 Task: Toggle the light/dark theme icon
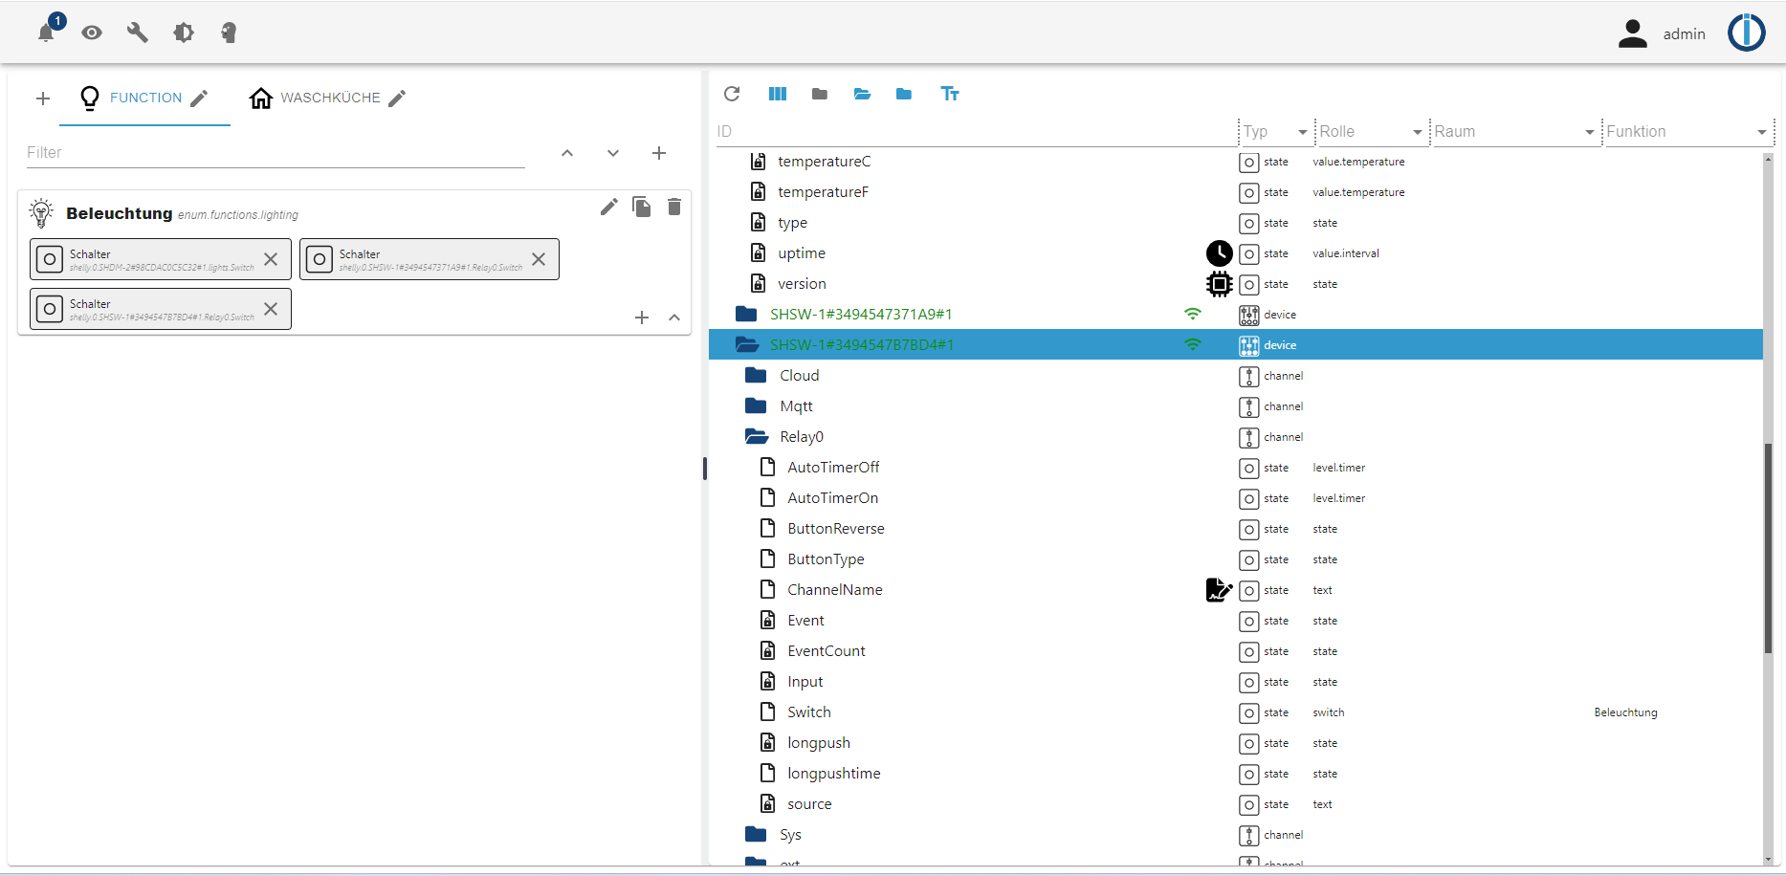pyautogui.click(x=184, y=33)
